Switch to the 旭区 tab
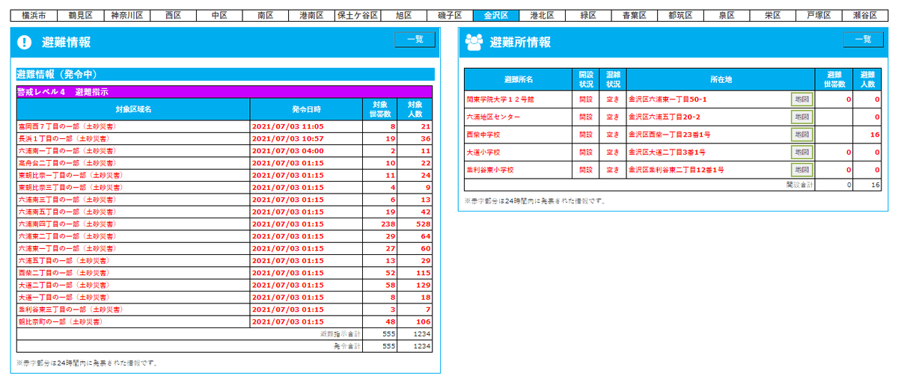The image size is (898, 379). (404, 15)
